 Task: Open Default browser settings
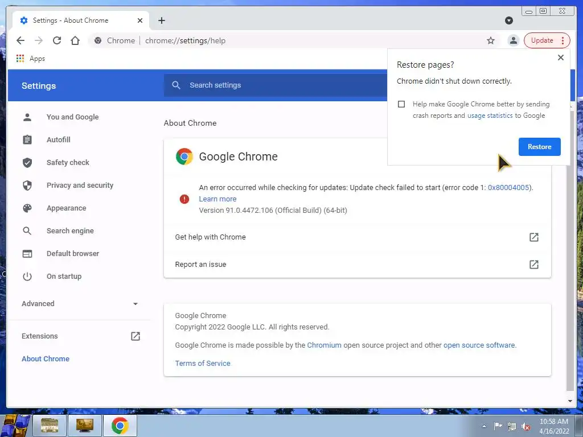pyautogui.click(x=72, y=253)
